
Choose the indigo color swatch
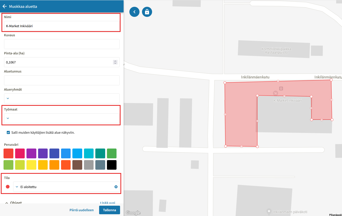coord(54,153)
